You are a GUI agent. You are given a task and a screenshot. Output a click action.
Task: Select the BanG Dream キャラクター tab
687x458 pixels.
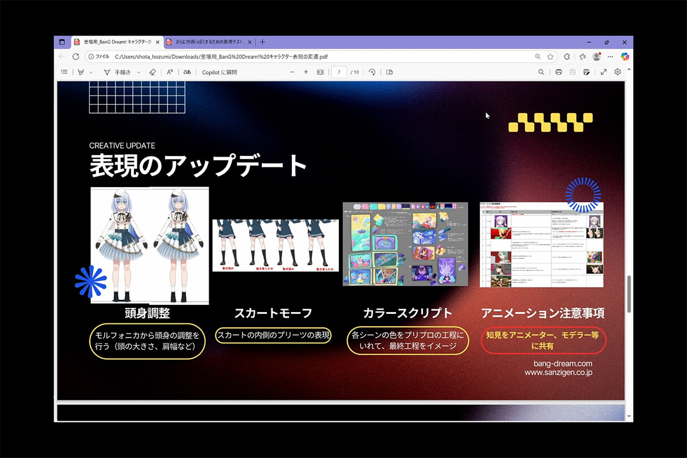(x=113, y=42)
